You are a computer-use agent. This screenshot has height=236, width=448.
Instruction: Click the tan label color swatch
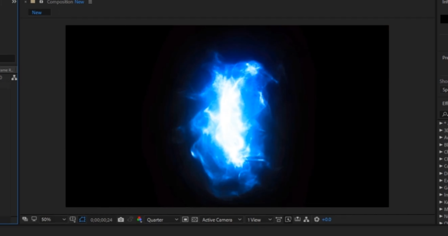33,2
